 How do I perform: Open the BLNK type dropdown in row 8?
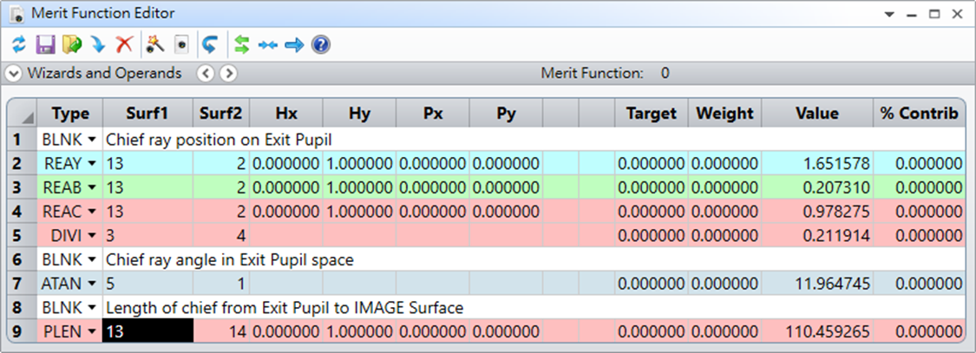click(x=92, y=308)
